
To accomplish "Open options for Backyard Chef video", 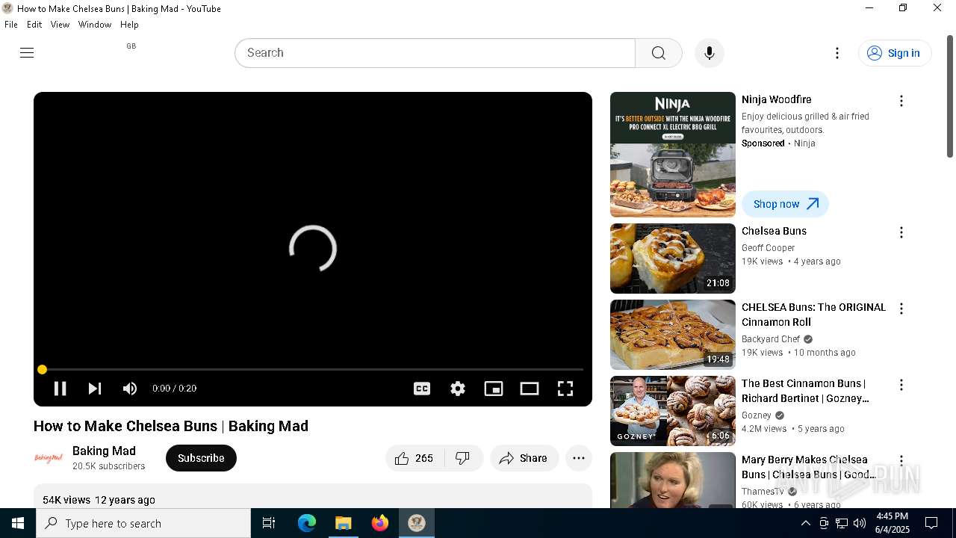I will tap(901, 309).
